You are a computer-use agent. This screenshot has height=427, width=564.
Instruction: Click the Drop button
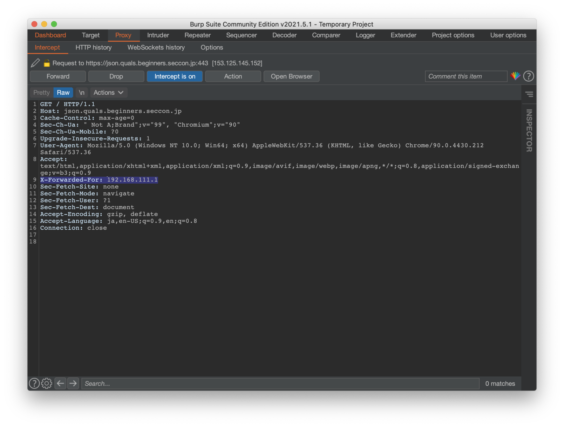point(116,76)
